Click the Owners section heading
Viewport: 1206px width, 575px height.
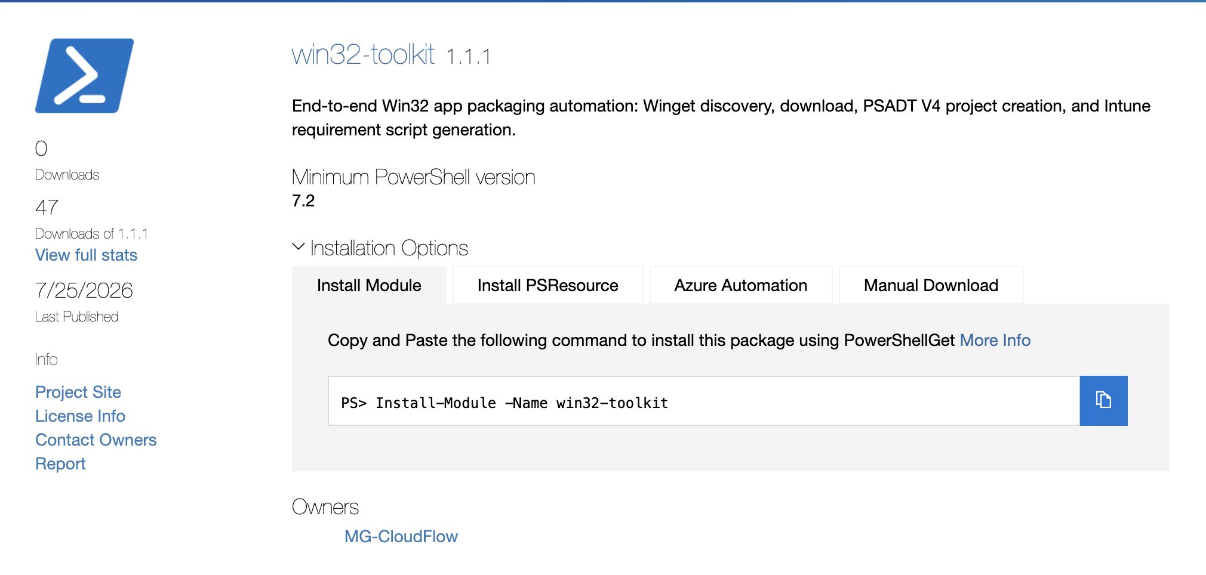click(325, 507)
